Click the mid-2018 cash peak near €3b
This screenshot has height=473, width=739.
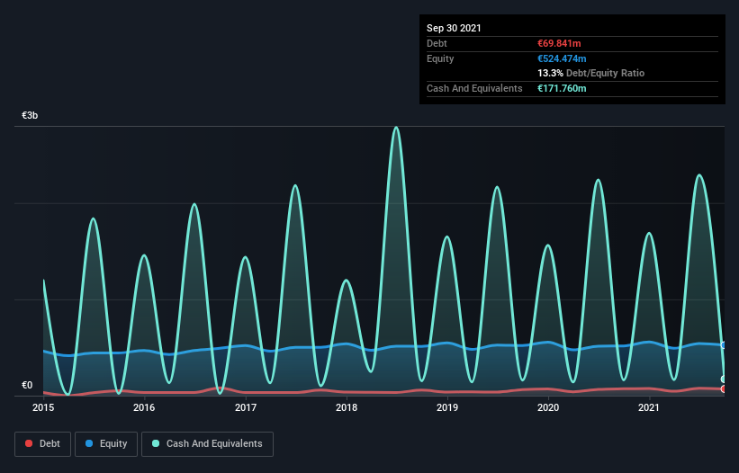tap(396, 128)
